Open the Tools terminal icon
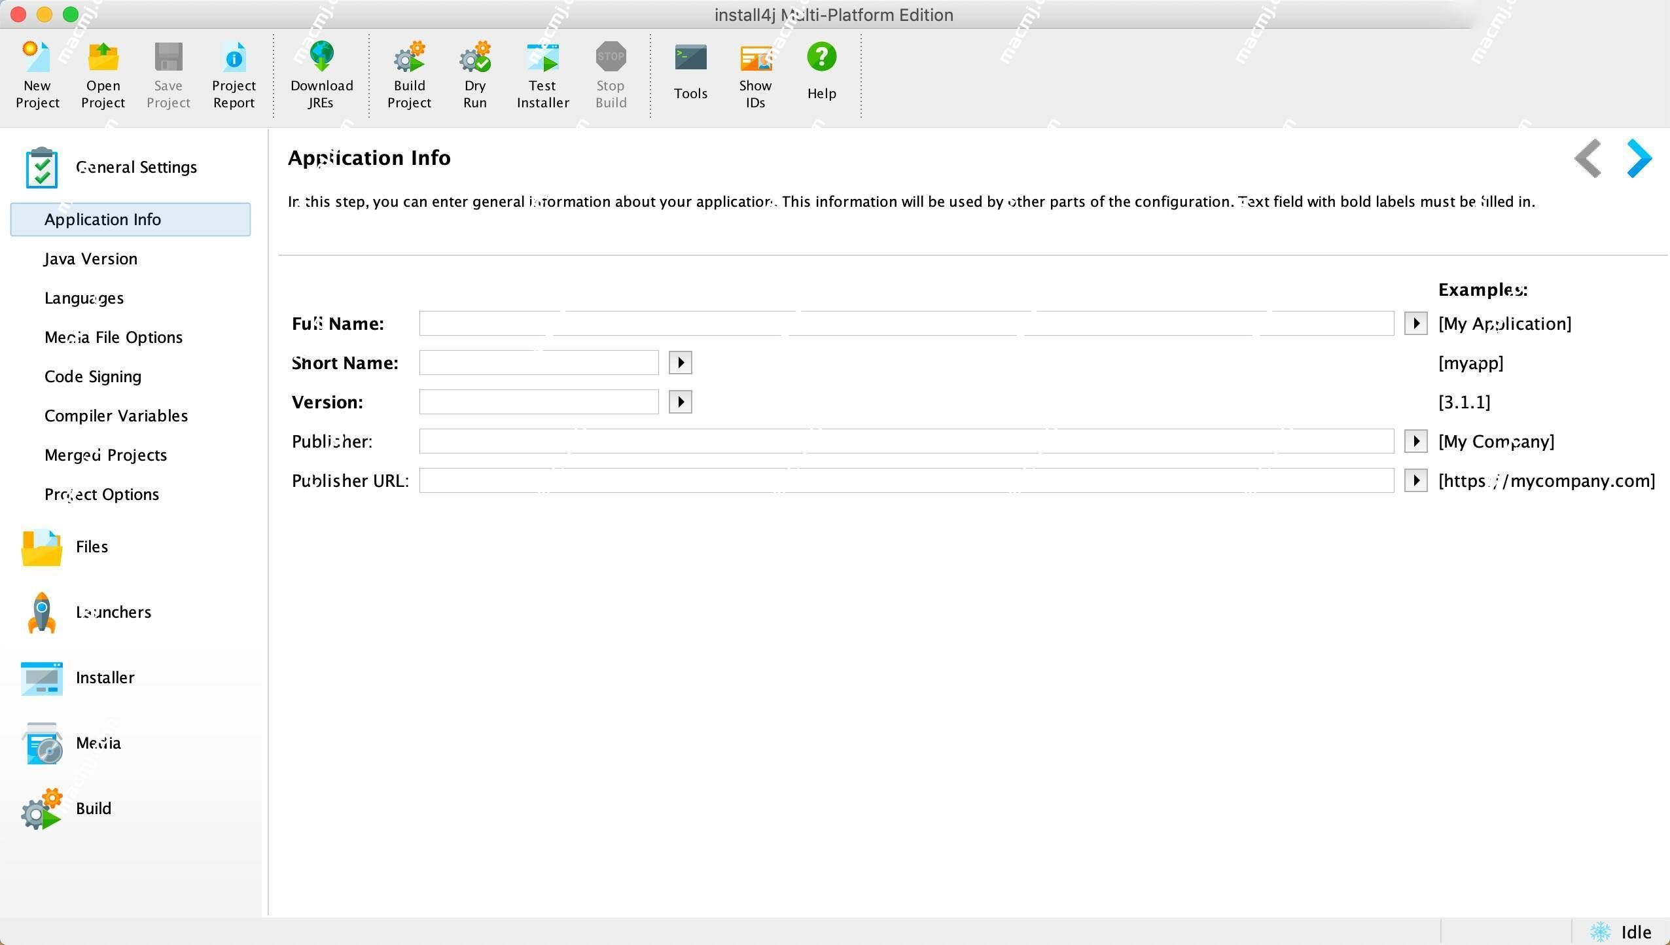This screenshot has height=945, width=1670. (x=690, y=58)
